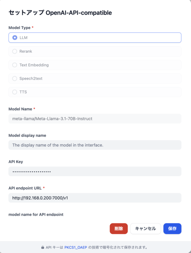Click the キャンセル cancel button

click(x=145, y=228)
